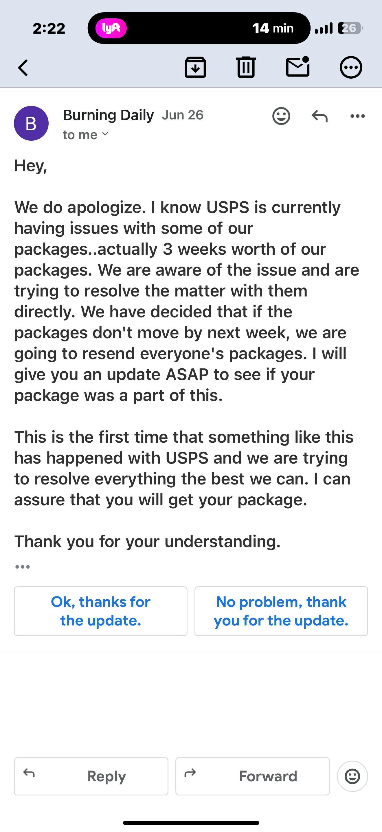Viewport: 382px width, 832px height.
Task: Archive this email with the box icon
Action: click(195, 67)
